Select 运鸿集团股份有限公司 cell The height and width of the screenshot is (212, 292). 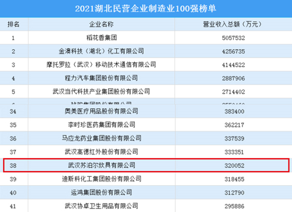point(102,193)
